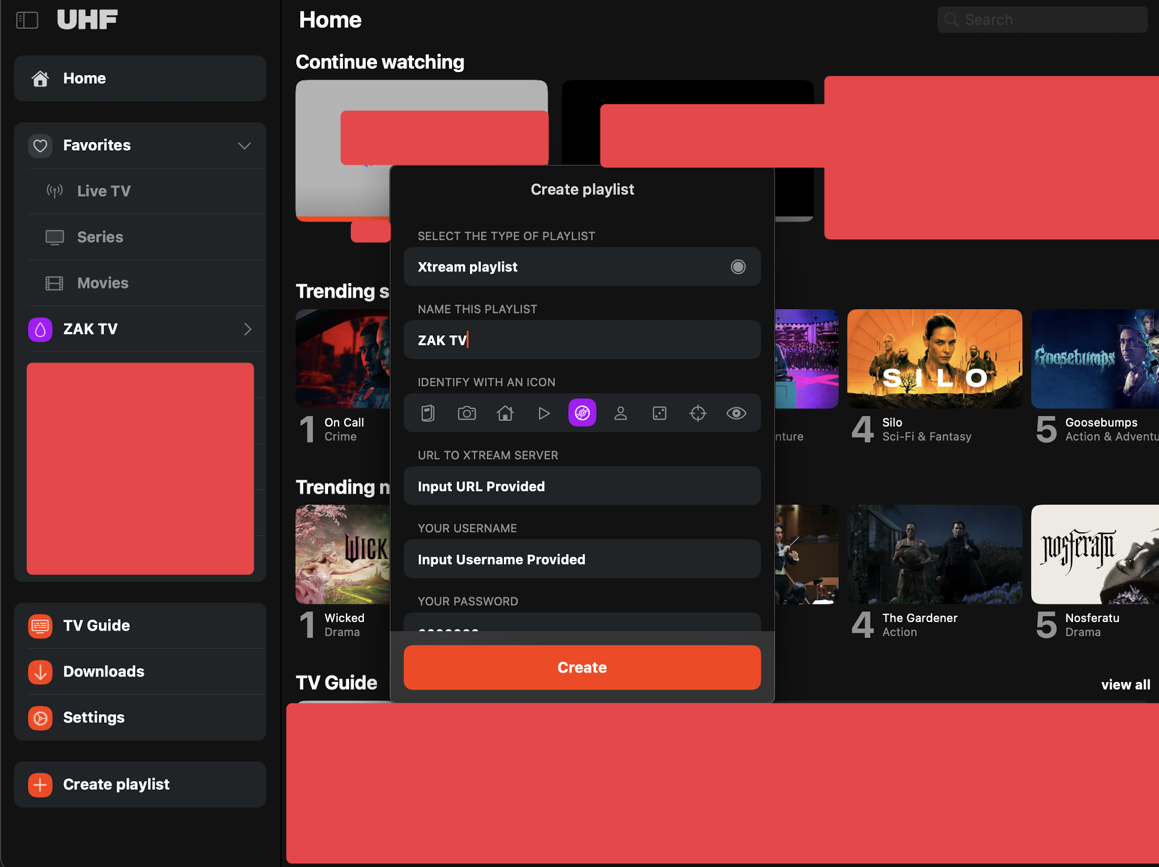This screenshot has height=867, width=1159.
Task: Select the Xtream playlist radio button
Action: pos(738,267)
